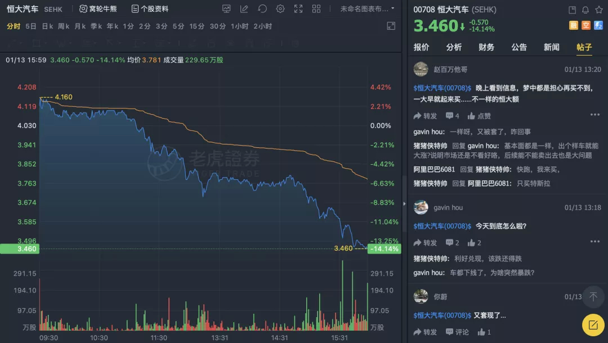The height and width of the screenshot is (343, 608).
Task: Switch chart to 5日 view
Action: (30, 26)
